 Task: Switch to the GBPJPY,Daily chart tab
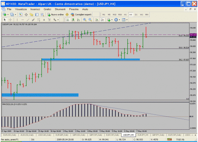point(158,135)
